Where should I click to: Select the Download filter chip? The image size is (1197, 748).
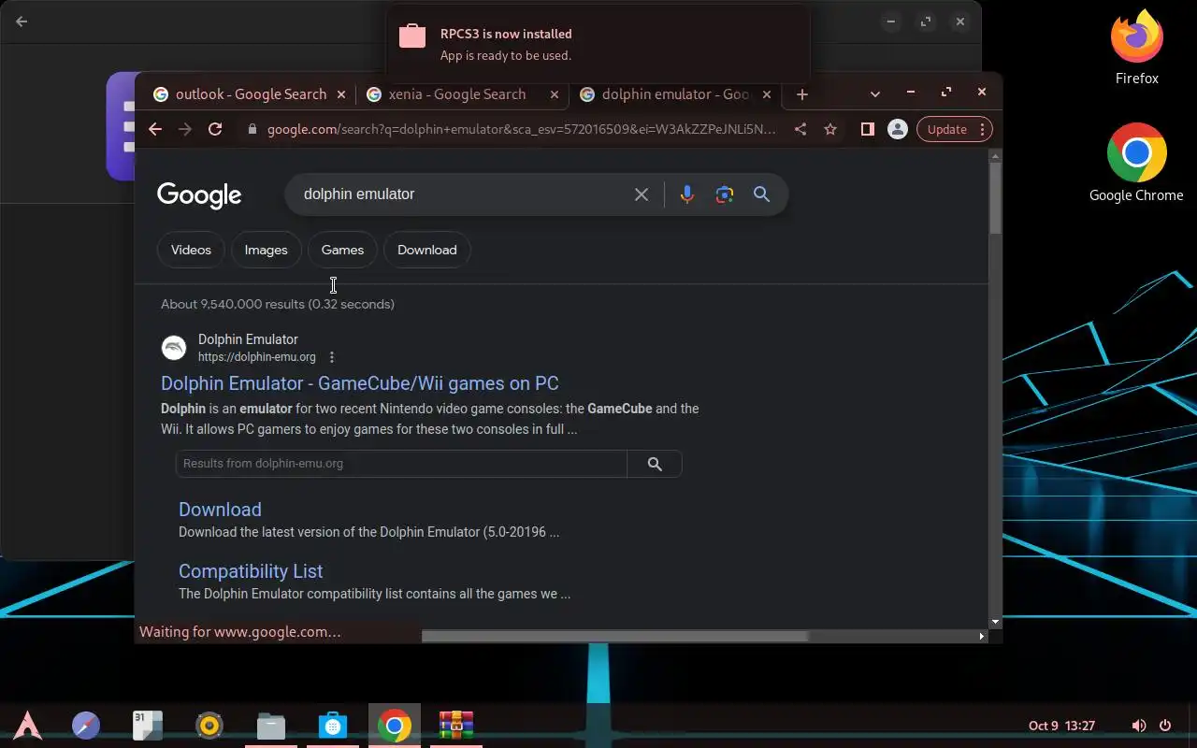point(426,250)
